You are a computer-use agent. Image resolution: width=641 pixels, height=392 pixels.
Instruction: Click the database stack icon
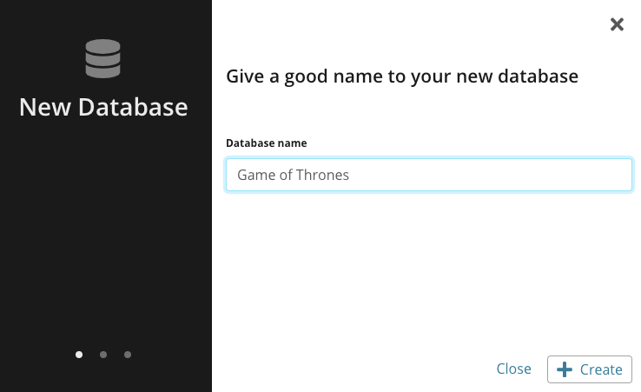pyautogui.click(x=102, y=58)
